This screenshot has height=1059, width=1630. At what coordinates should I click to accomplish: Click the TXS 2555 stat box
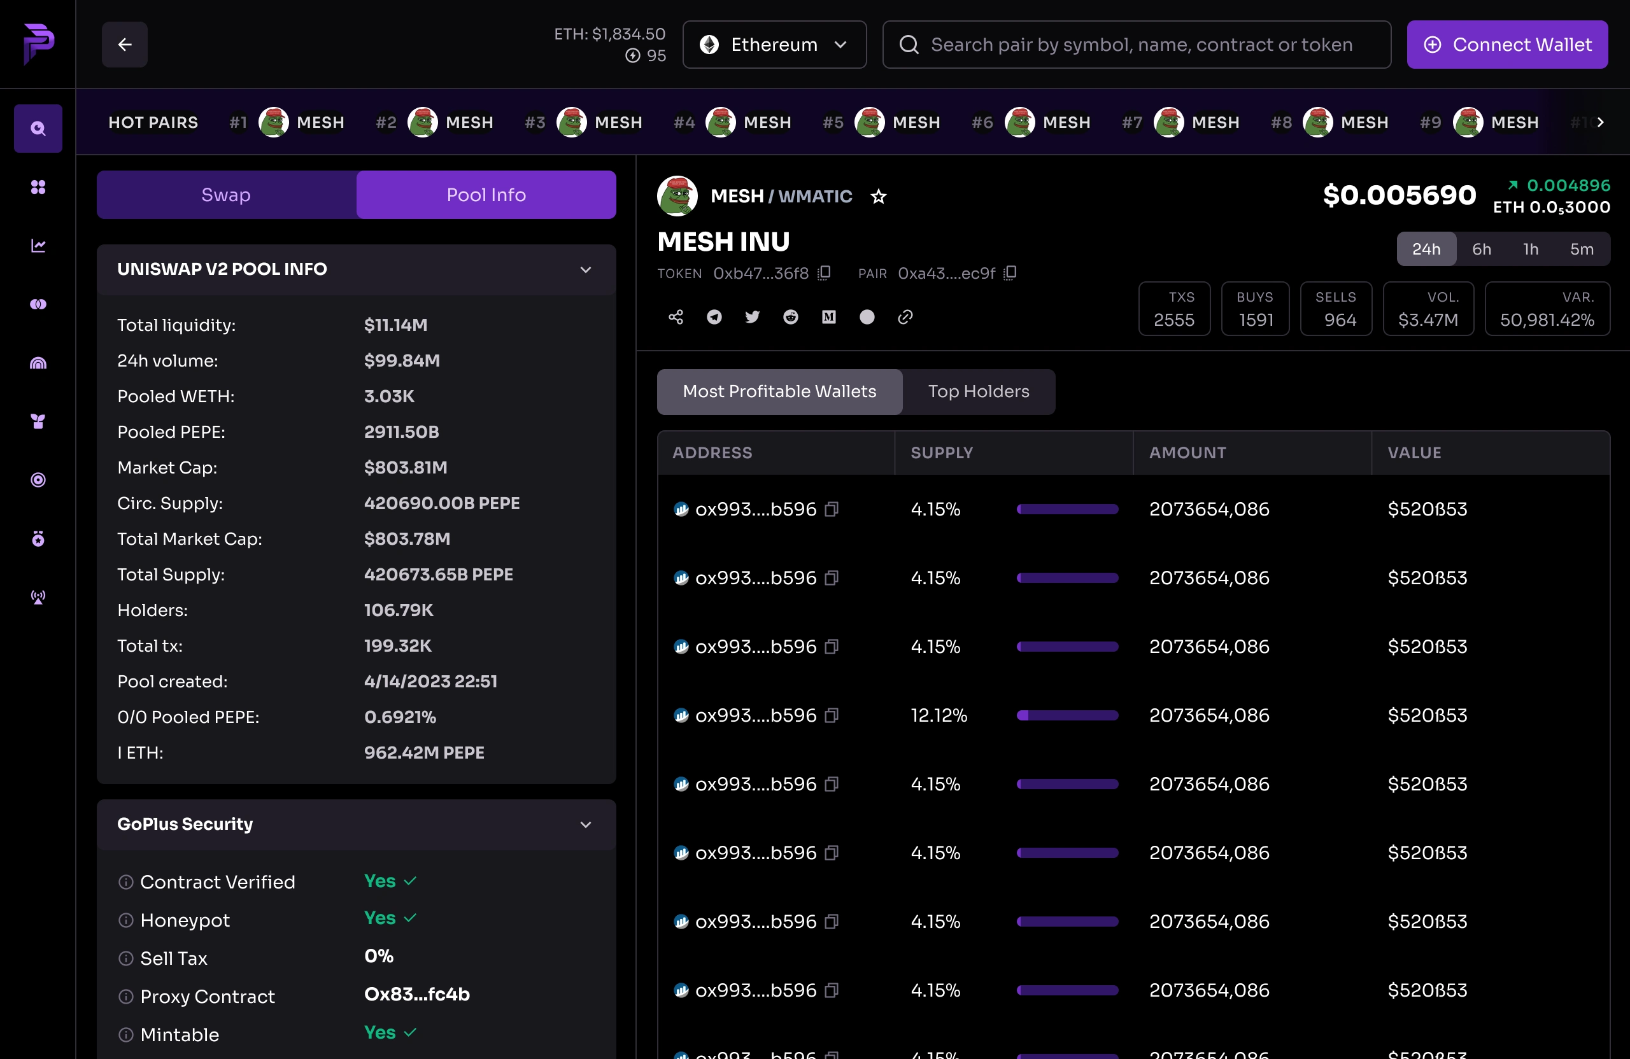[1174, 309]
